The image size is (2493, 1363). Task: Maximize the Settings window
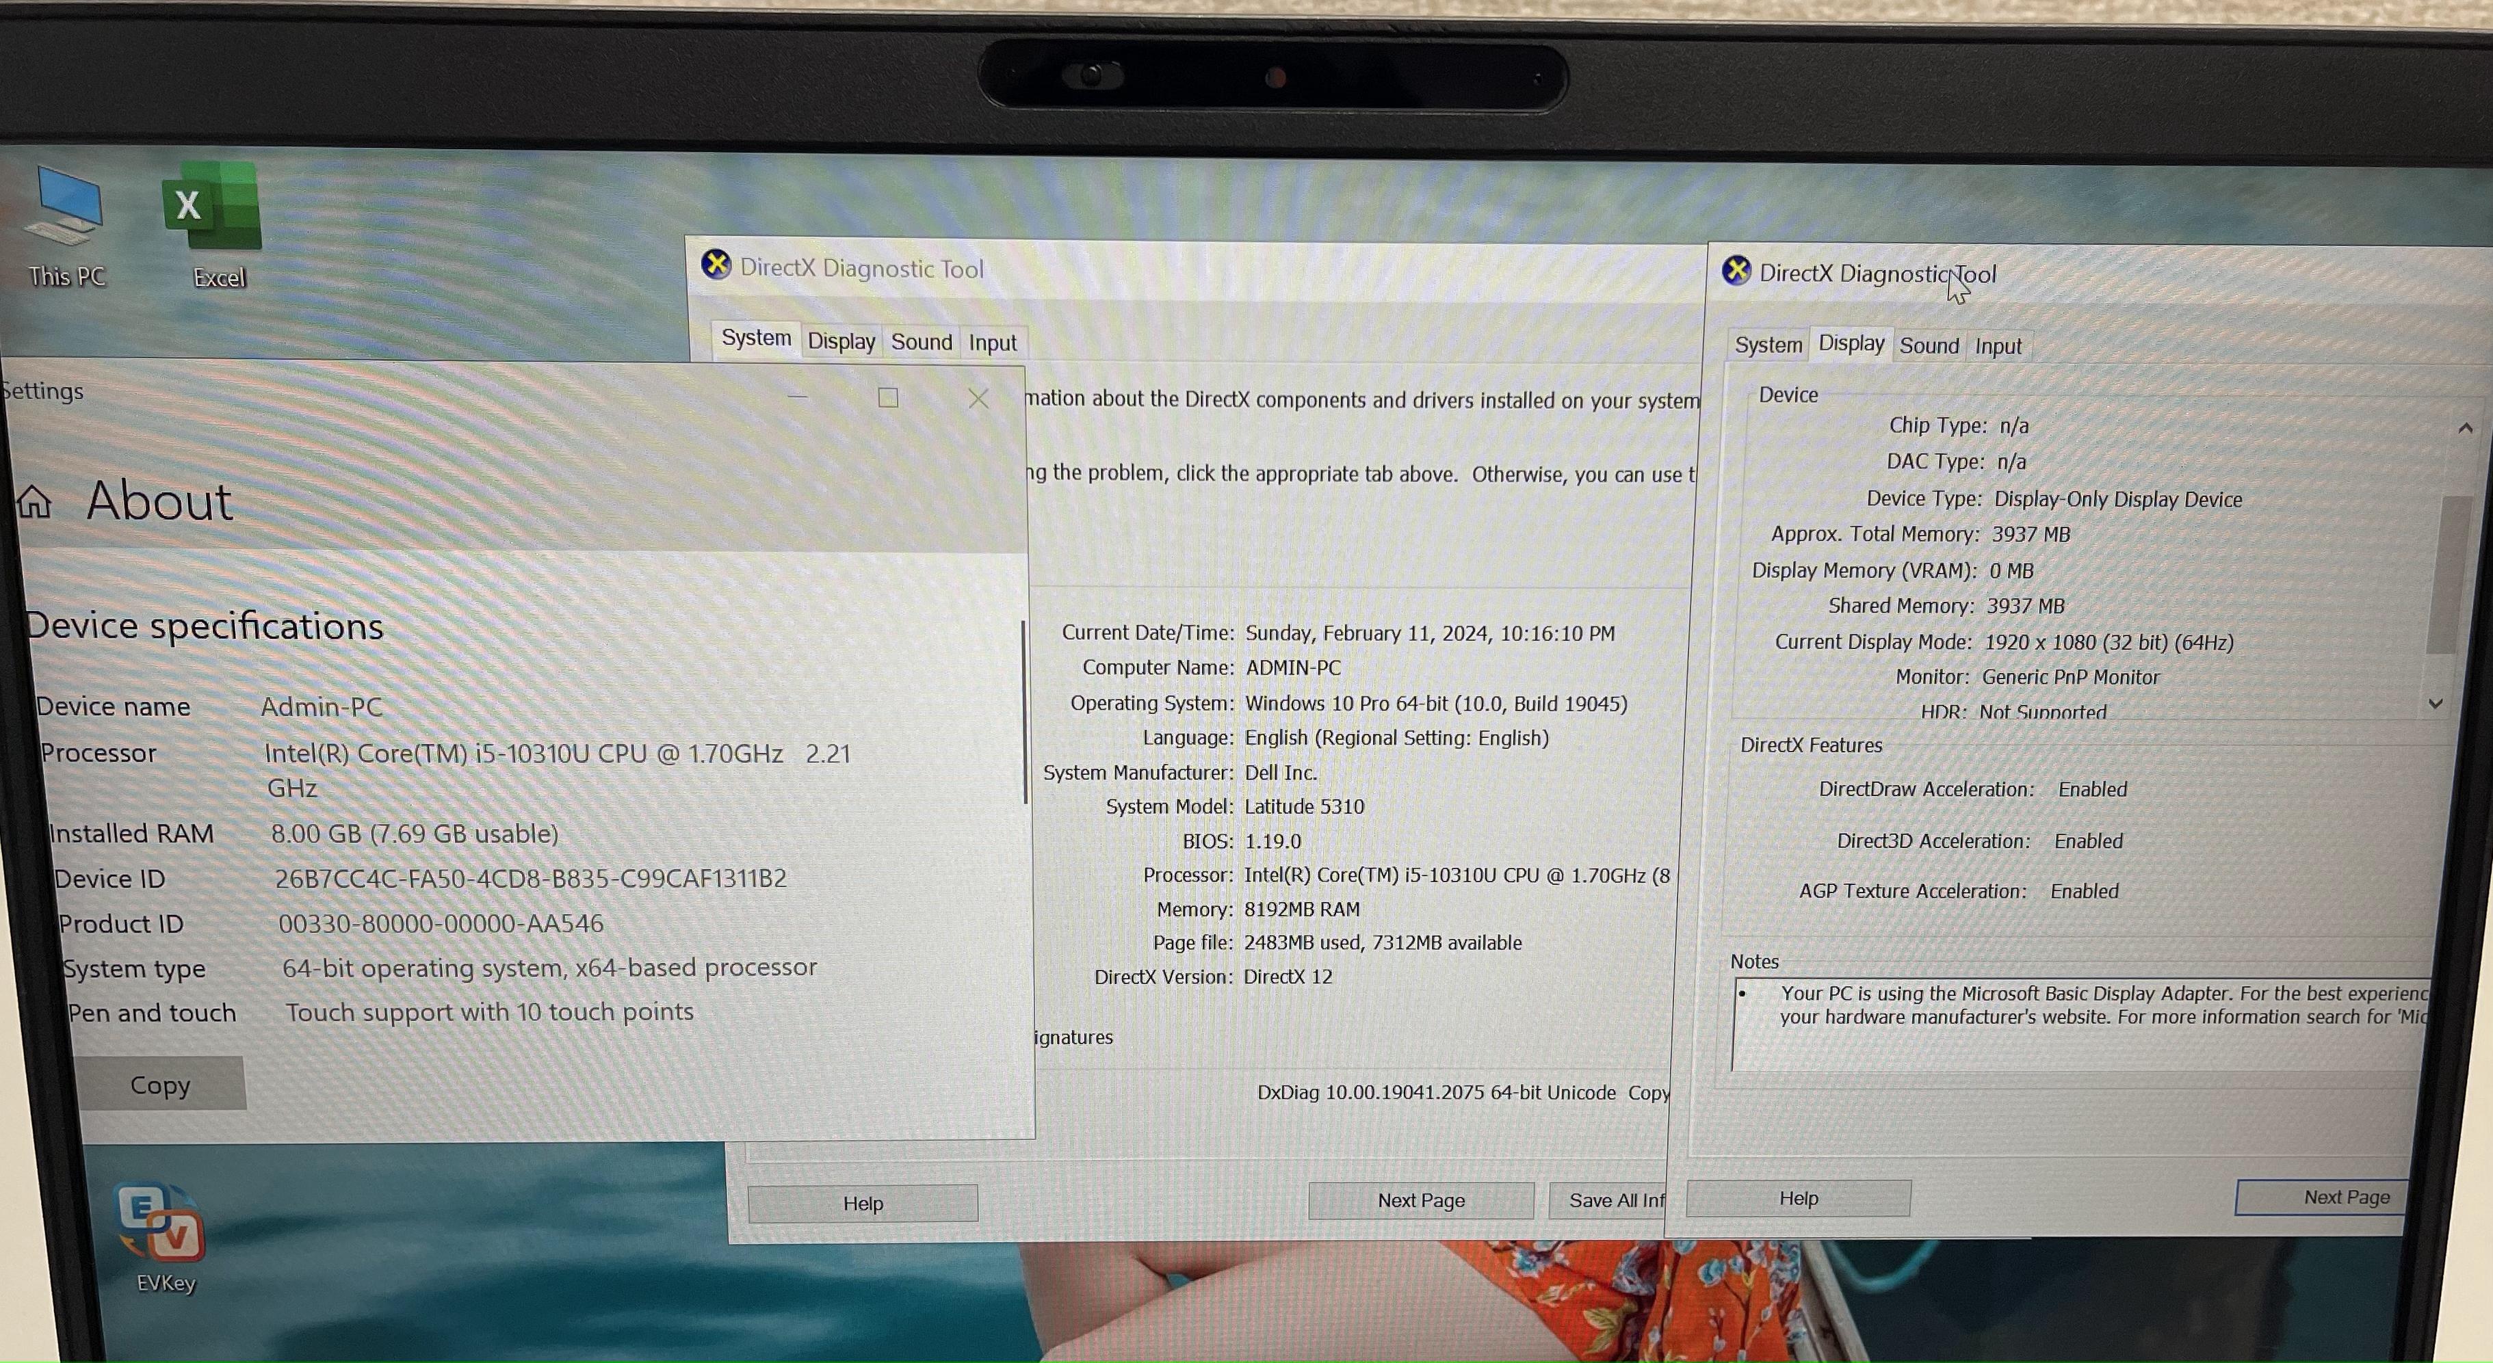coord(887,397)
